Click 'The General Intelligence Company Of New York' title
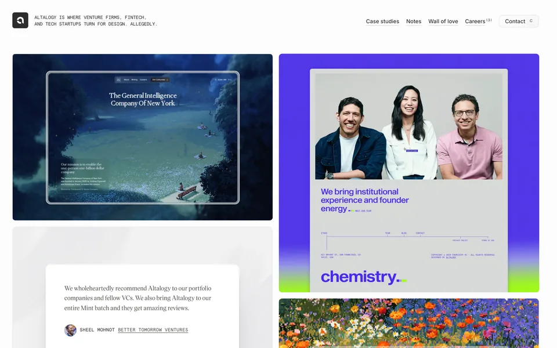557x348 pixels. 143,99
